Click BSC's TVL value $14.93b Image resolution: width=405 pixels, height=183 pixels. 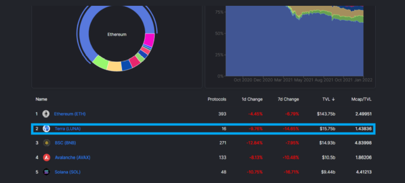(327, 143)
